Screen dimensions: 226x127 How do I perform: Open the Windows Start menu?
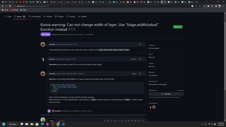pos(4,124)
